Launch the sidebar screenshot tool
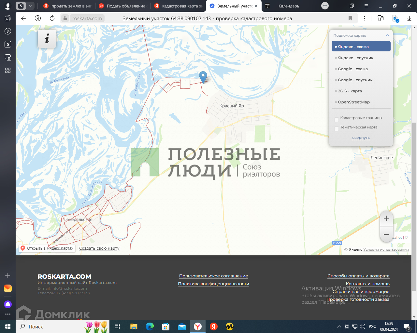Image resolution: width=417 pixels, height=333 pixels. 8,58
